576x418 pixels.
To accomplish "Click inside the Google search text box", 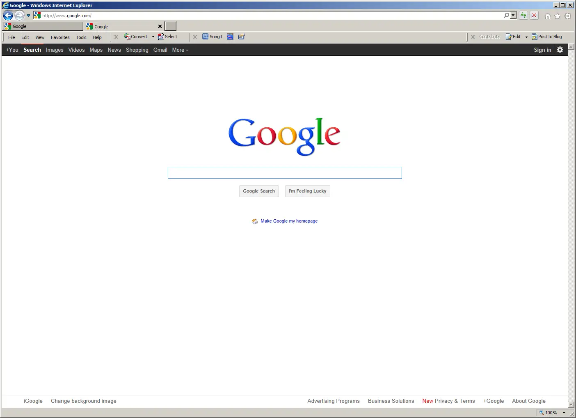I will 285,172.
